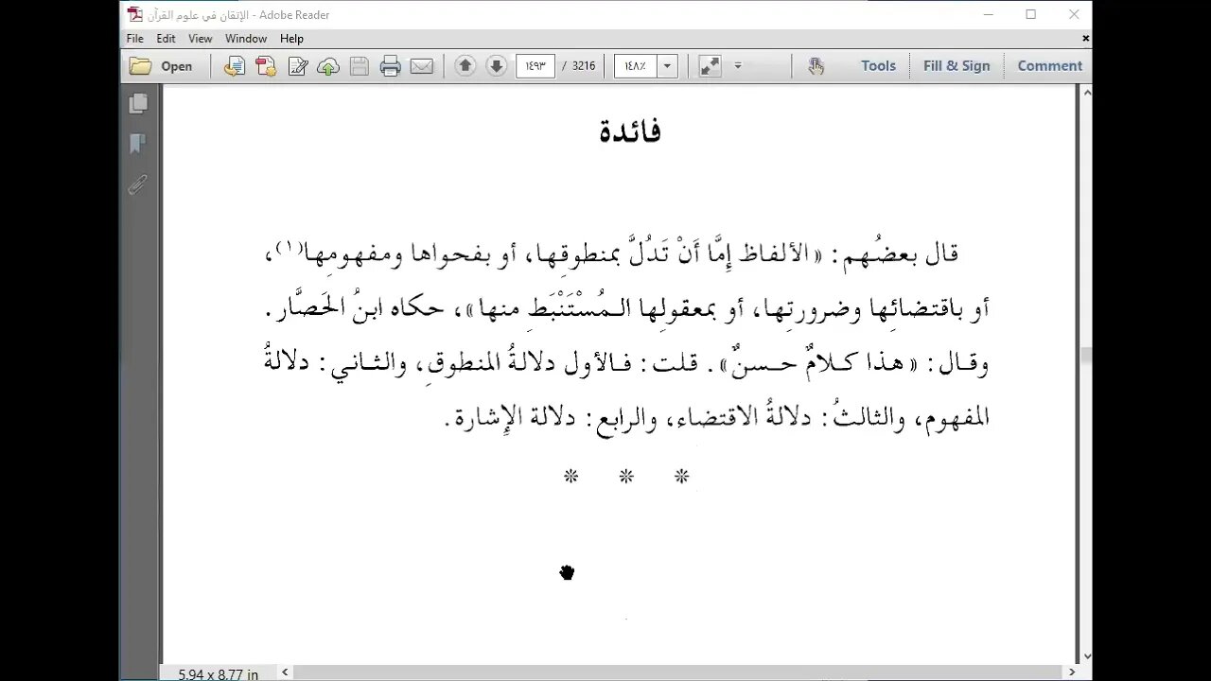Viewport: 1211px width, 681px height.
Task: Click the Open file button
Action: 161,66
